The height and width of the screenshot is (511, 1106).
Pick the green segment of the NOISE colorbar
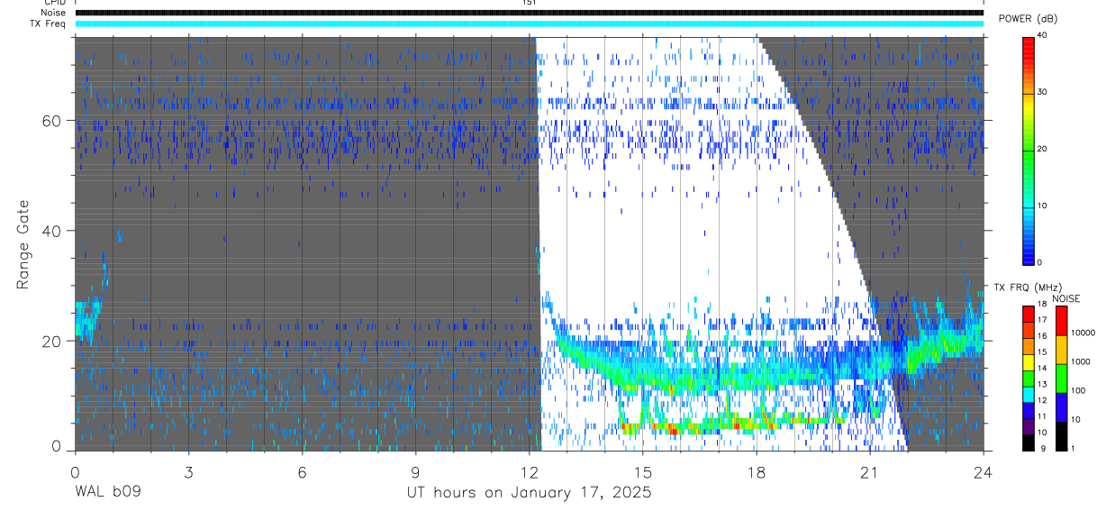[1062, 379]
